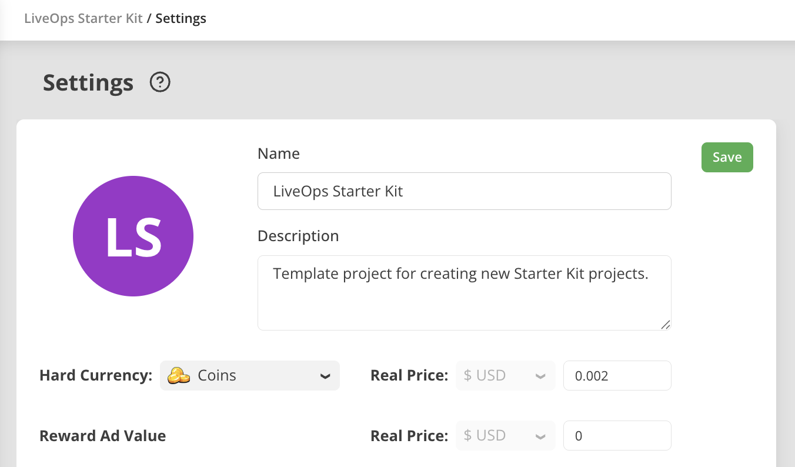The width and height of the screenshot is (795, 467).
Task: Click the Name field label
Action: tap(279, 154)
